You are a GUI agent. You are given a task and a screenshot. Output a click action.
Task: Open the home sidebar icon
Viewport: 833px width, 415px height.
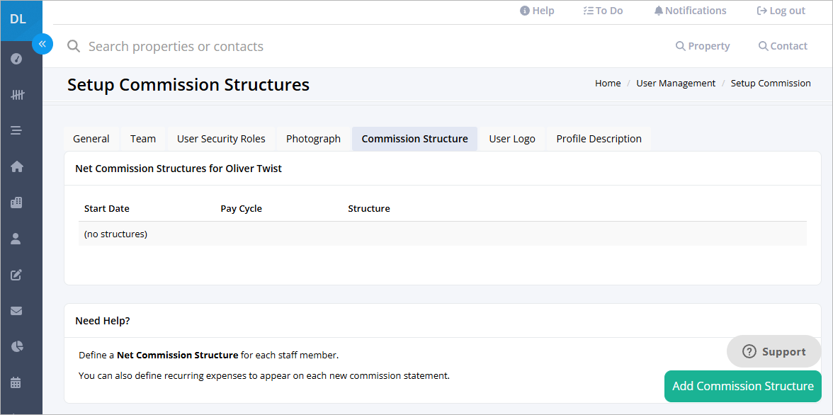(16, 166)
